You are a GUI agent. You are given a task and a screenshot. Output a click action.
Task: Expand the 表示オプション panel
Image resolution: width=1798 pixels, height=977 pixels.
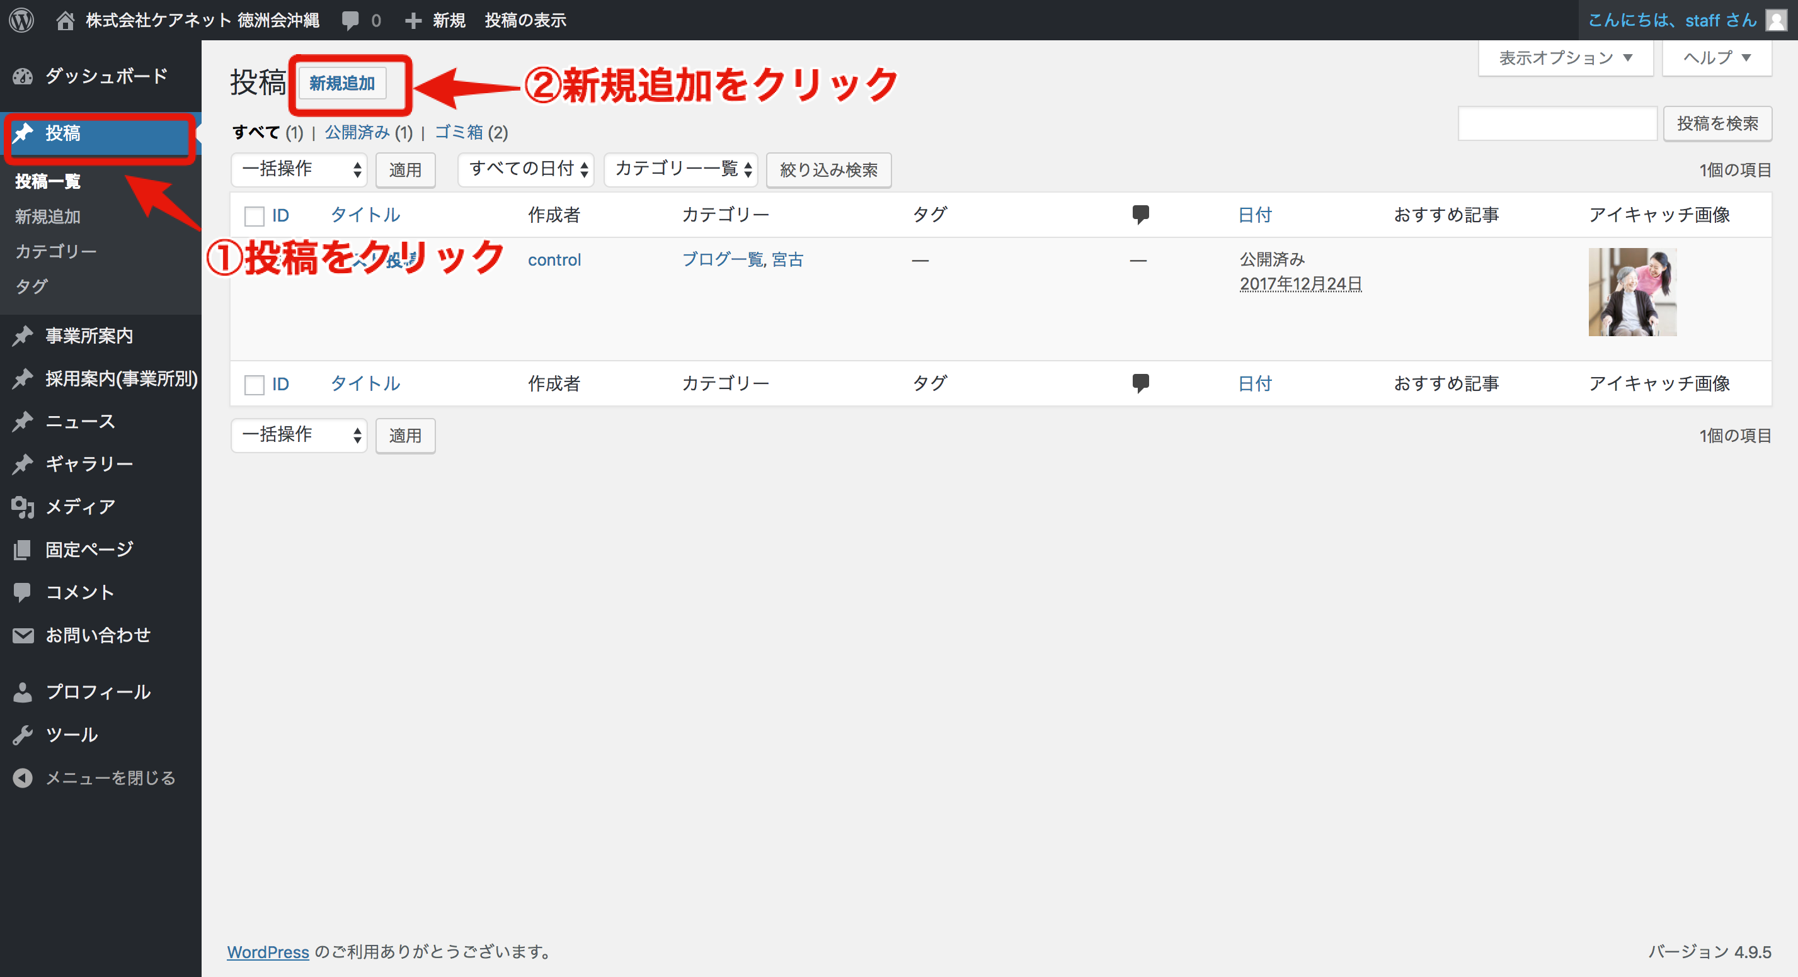coord(1565,58)
